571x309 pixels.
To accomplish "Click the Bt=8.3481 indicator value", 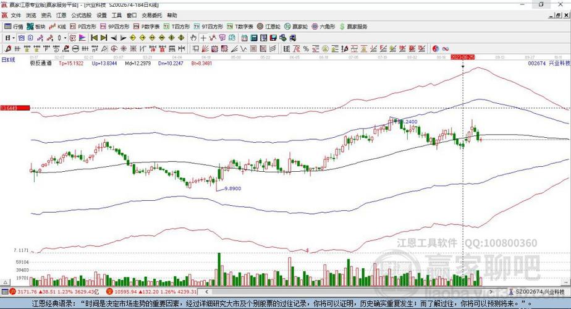I will coord(201,63).
